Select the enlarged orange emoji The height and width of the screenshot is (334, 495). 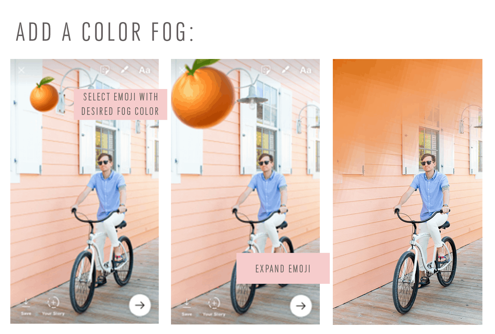click(203, 94)
